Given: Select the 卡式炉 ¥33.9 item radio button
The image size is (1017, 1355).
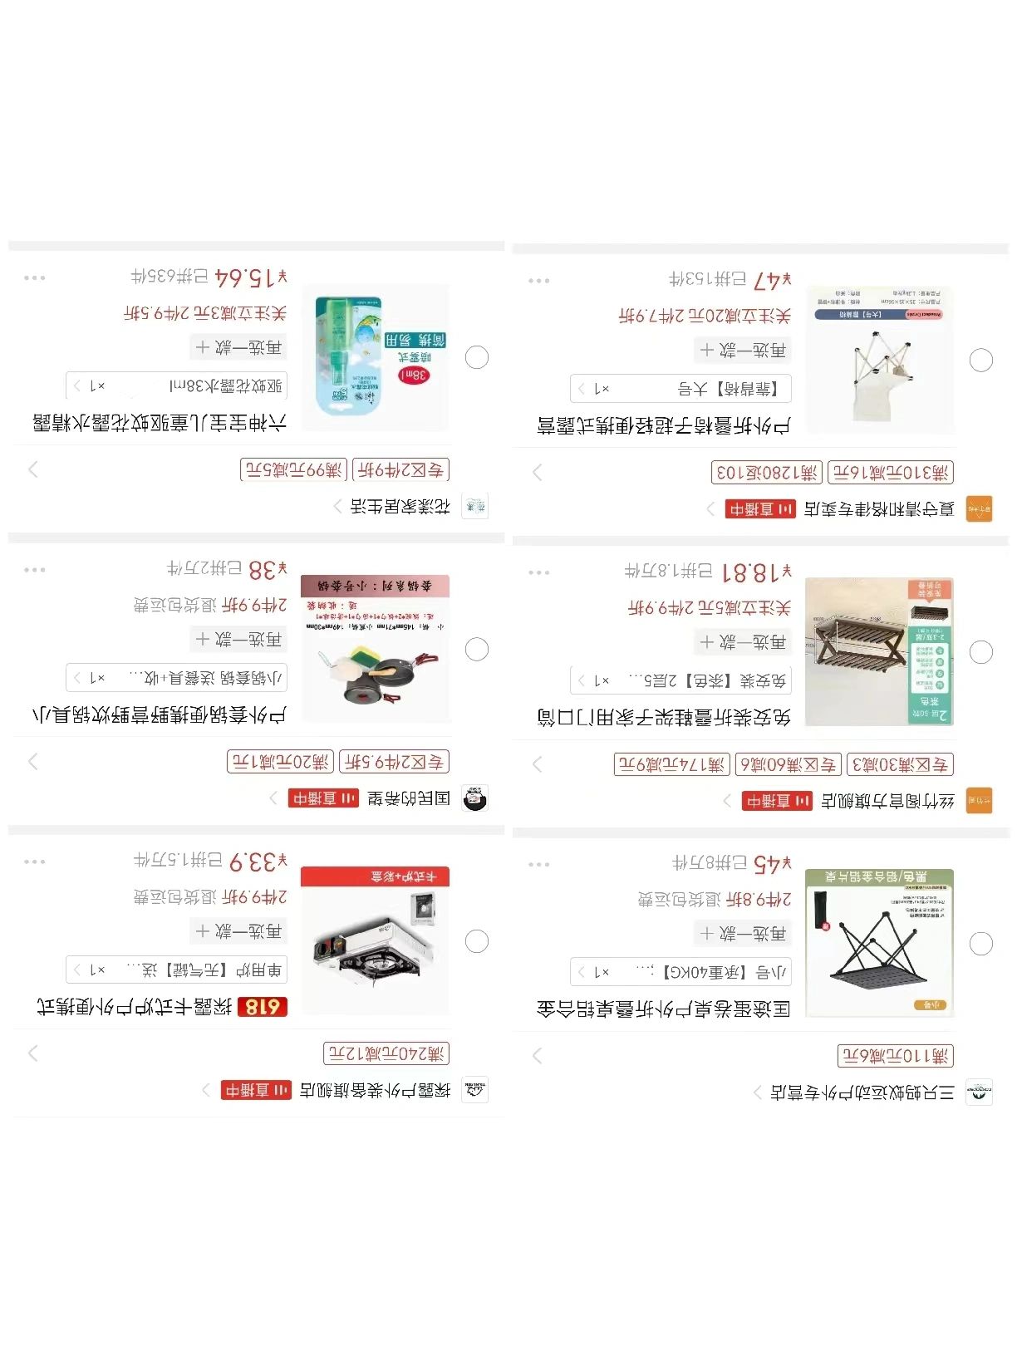Looking at the screenshot, I should pyautogui.click(x=477, y=941).
